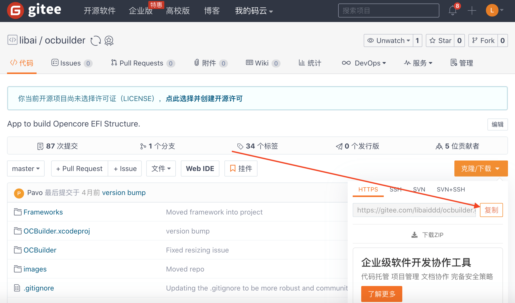Open the 企业版 nav link
515x303 pixels.
[x=141, y=11]
